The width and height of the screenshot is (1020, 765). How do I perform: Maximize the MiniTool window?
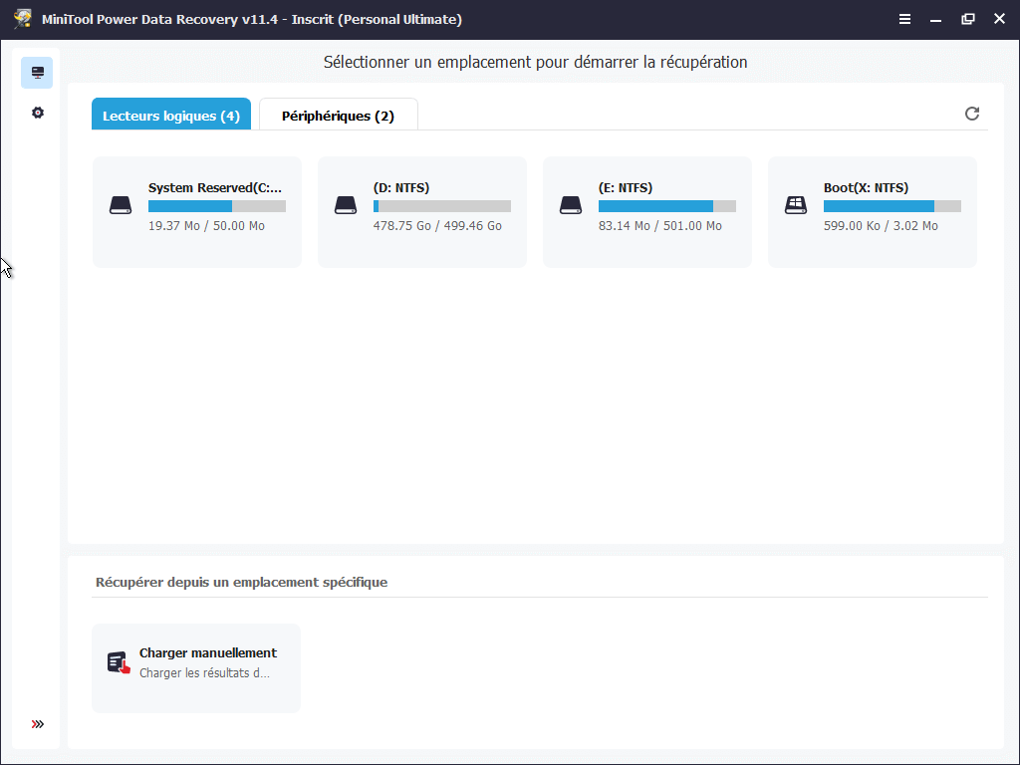point(967,19)
